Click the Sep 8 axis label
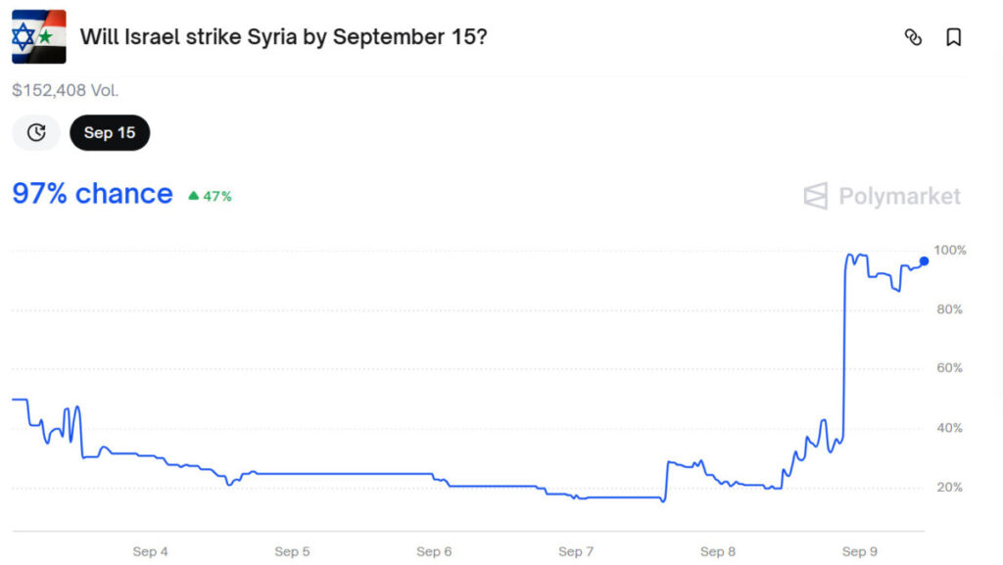Image resolution: width=1003 pixels, height=565 pixels. pos(718,551)
